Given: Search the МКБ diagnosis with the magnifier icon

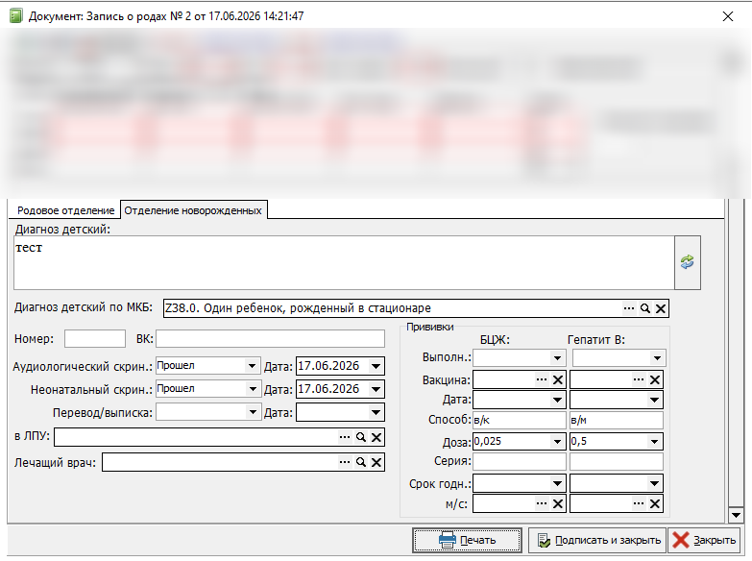Looking at the screenshot, I should (645, 308).
